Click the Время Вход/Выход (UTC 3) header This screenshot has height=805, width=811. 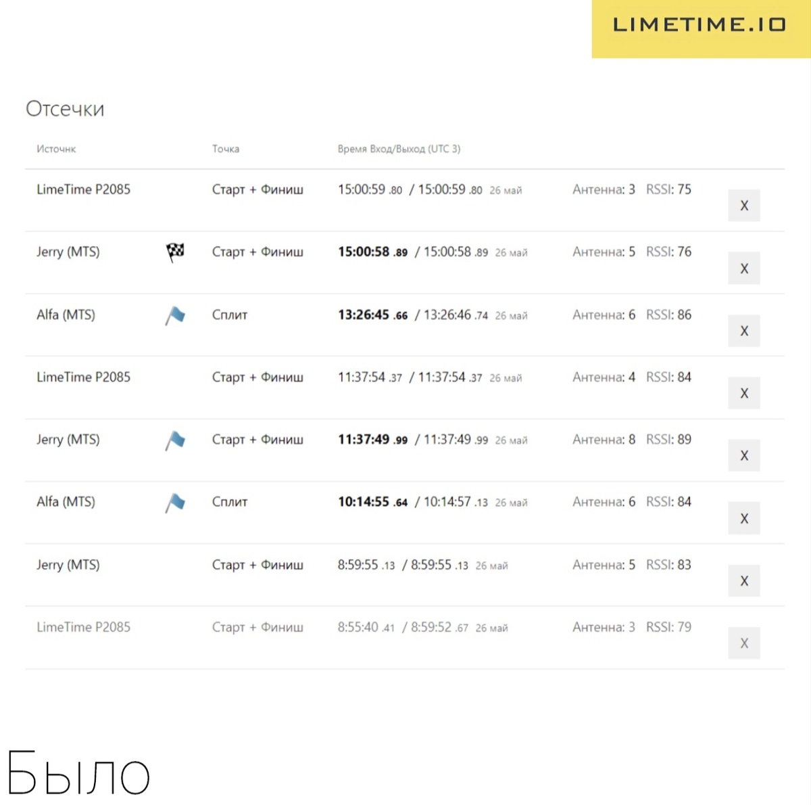(399, 149)
